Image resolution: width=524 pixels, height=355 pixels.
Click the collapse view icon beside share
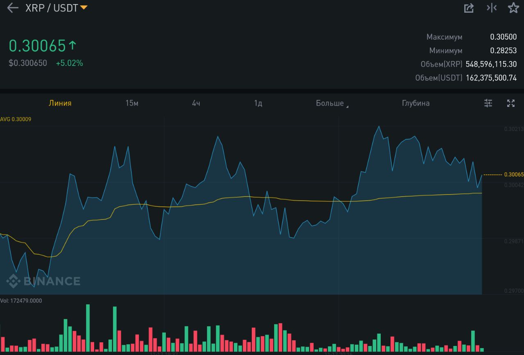coord(491,8)
